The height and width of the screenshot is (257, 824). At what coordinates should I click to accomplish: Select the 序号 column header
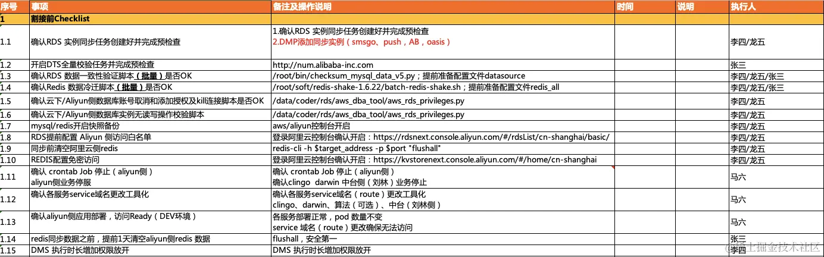pyautogui.click(x=14, y=7)
